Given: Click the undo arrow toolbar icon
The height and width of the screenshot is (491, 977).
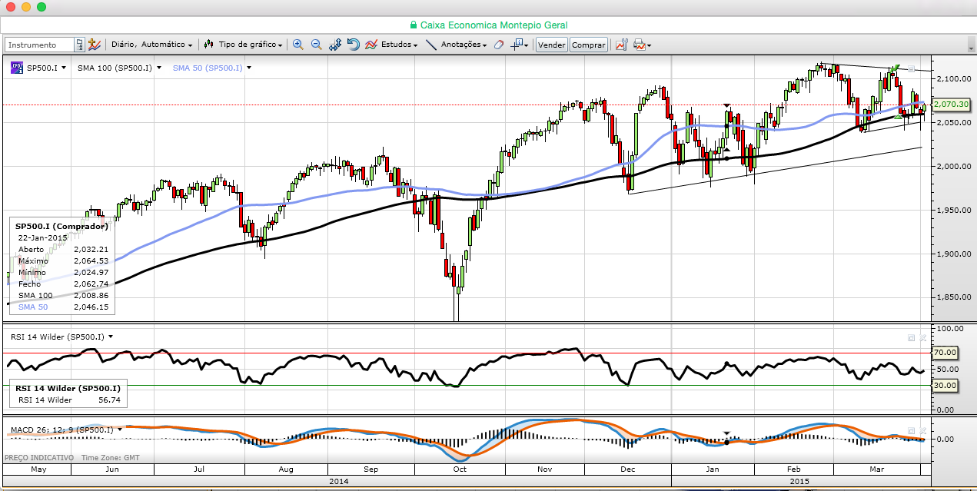Looking at the screenshot, I should pos(353,45).
